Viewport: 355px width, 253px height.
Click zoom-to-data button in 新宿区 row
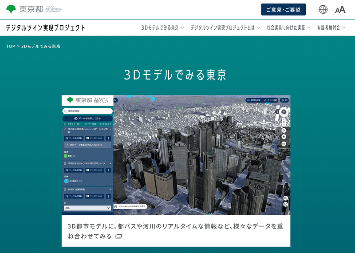(74, 196)
